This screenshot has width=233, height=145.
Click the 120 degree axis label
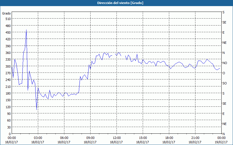tap(8, 107)
